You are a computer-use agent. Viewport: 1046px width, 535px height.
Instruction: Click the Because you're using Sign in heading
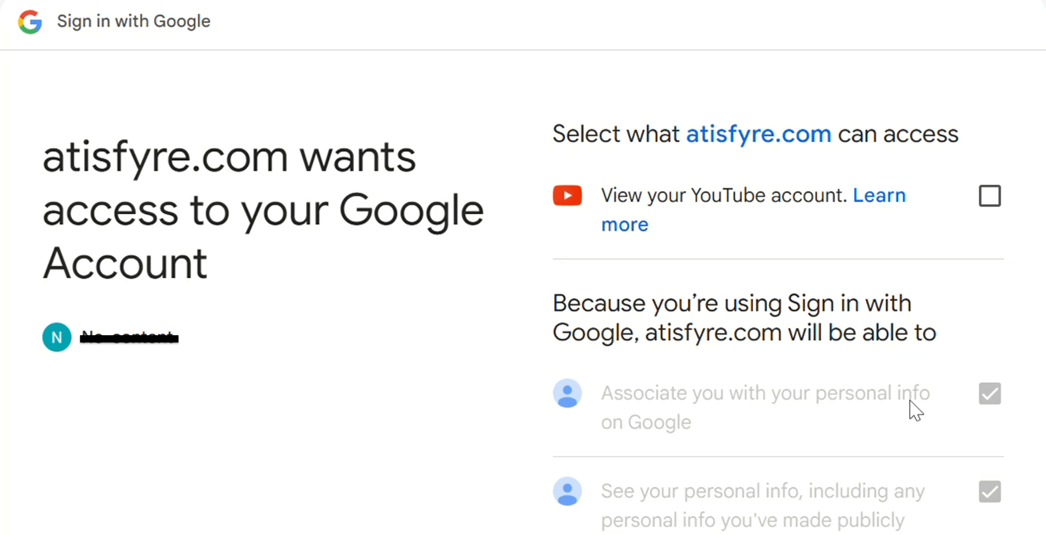point(744,318)
